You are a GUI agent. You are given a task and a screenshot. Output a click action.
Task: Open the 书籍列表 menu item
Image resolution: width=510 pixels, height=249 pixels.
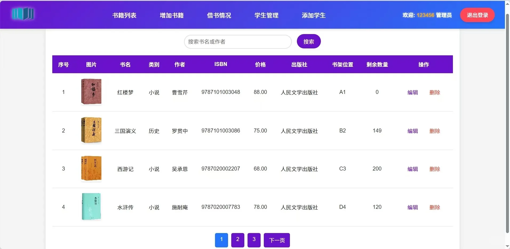point(124,15)
